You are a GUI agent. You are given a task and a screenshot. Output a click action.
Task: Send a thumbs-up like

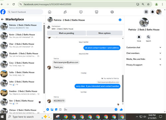121,109
